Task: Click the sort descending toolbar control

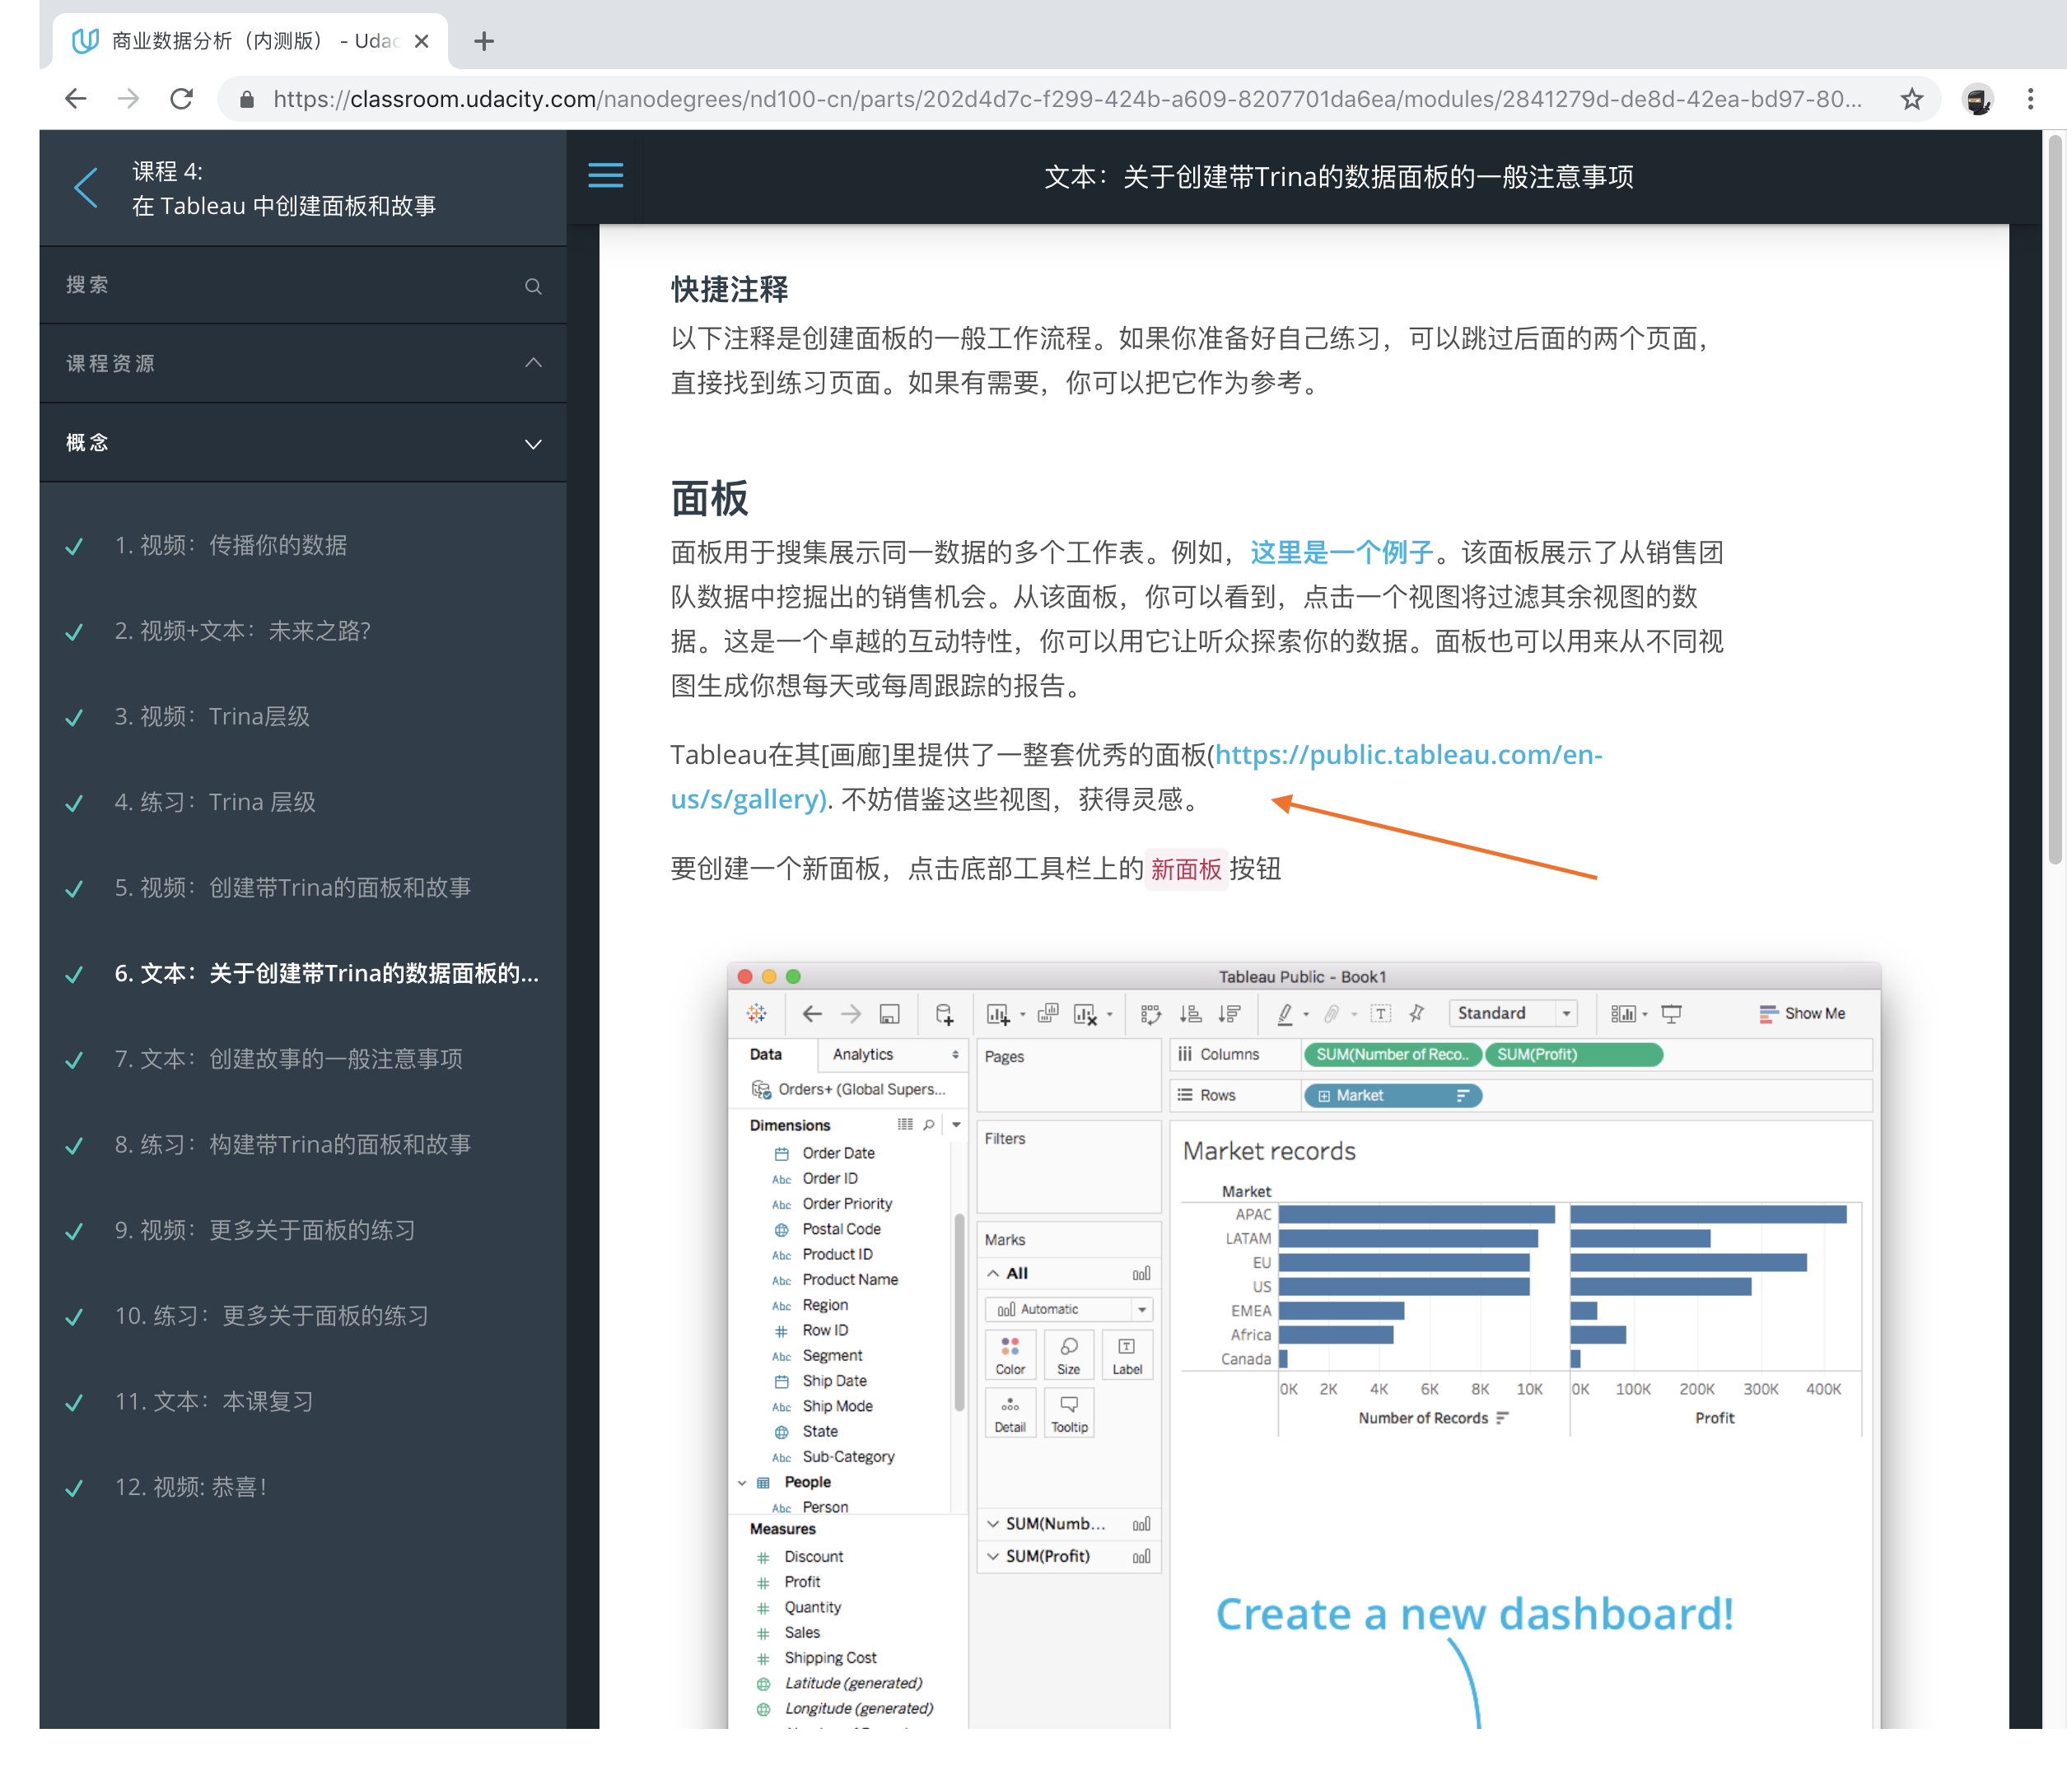Action: tap(1232, 1014)
